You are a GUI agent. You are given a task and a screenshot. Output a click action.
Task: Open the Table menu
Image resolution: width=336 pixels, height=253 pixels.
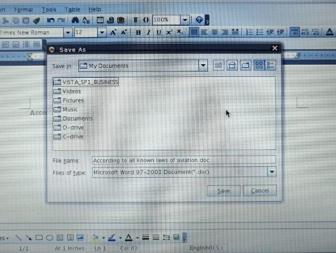coord(72,9)
